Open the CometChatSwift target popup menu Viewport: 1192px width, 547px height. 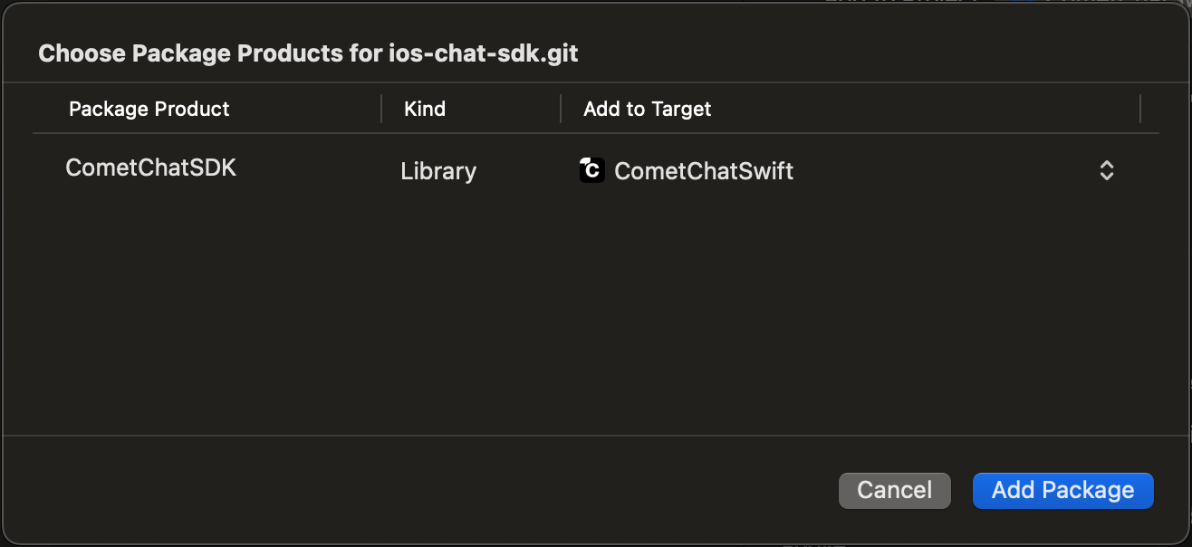click(x=848, y=170)
